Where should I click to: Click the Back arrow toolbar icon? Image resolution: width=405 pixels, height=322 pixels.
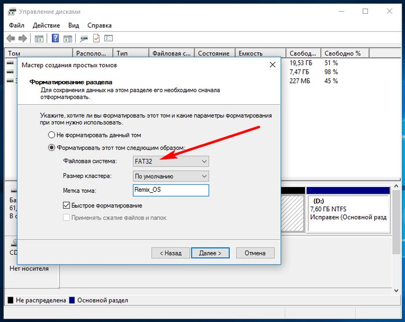tap(10, 38)
